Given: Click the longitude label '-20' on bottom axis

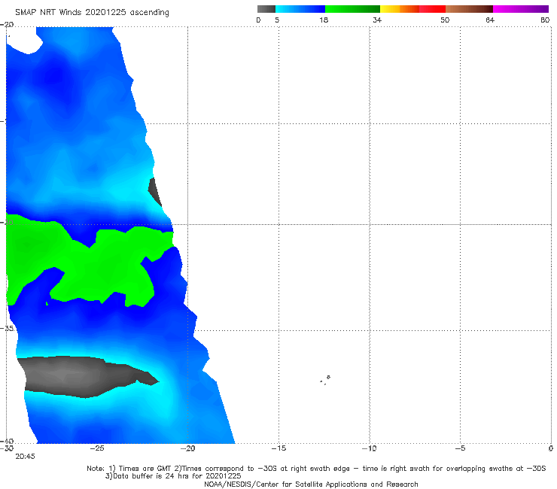Looking at the screenshot, I should (188, 448).
